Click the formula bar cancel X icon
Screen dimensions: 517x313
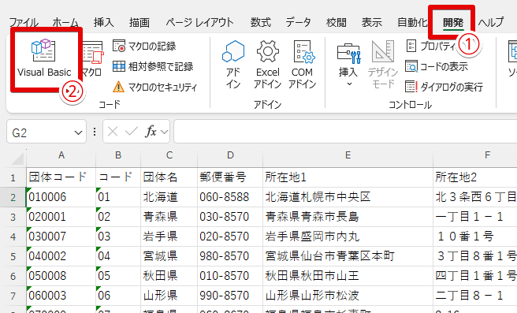click(113, 132)
